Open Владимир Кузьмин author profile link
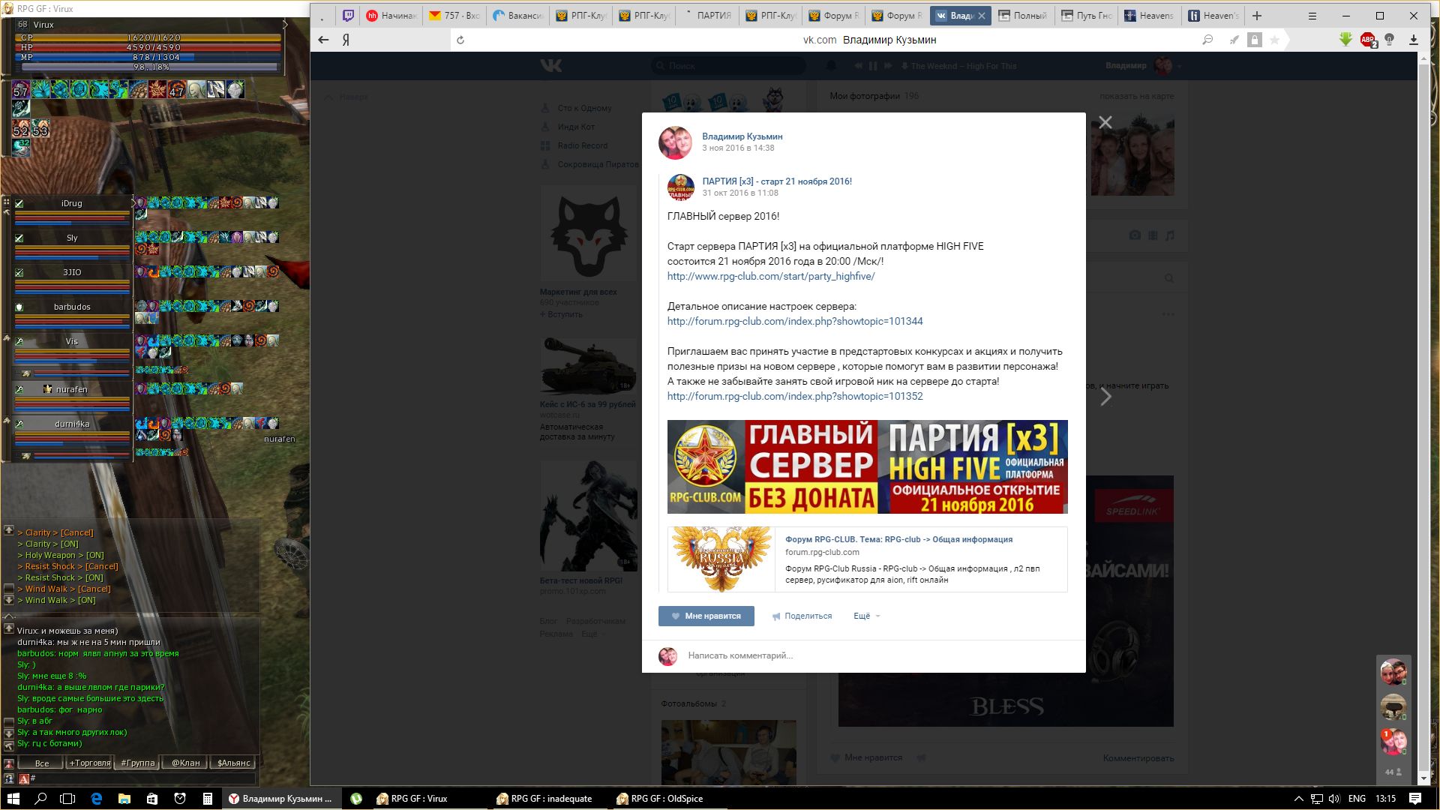1440x810 pixels. pos(742,136)
